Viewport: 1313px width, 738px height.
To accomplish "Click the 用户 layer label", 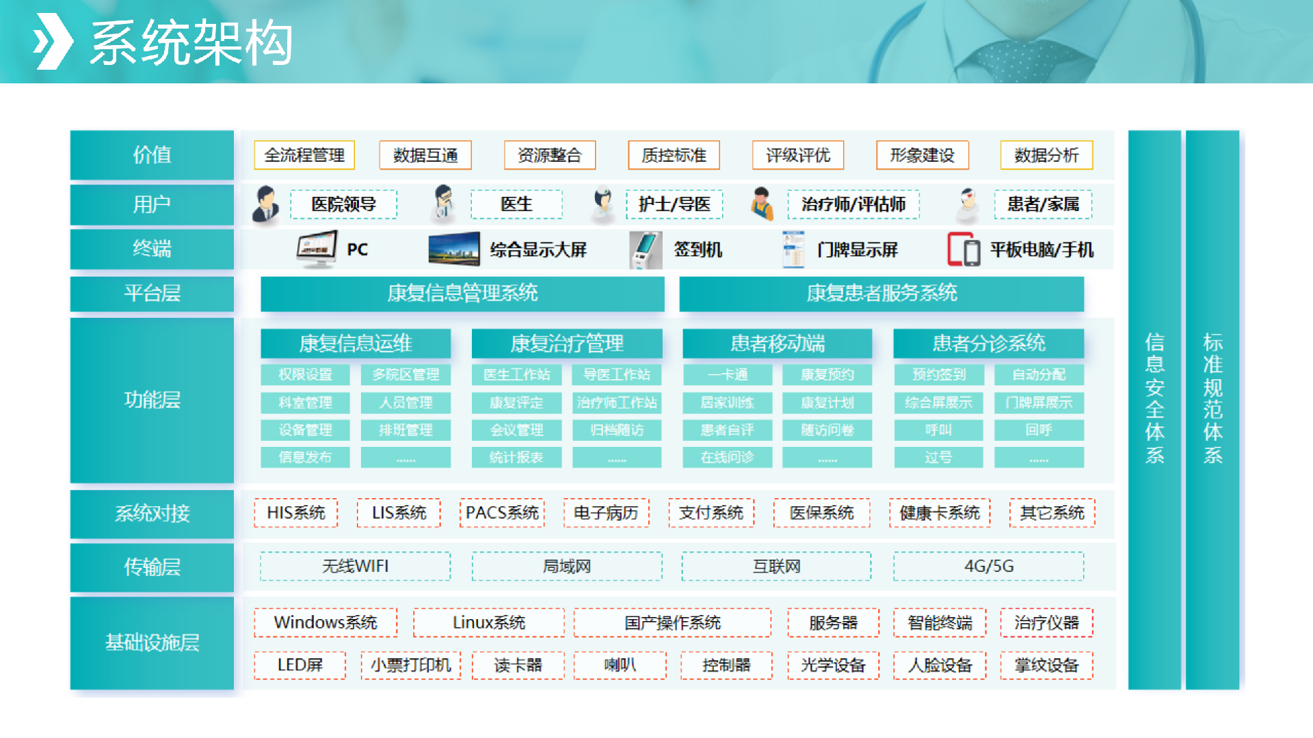I will [x=152, y=204].
